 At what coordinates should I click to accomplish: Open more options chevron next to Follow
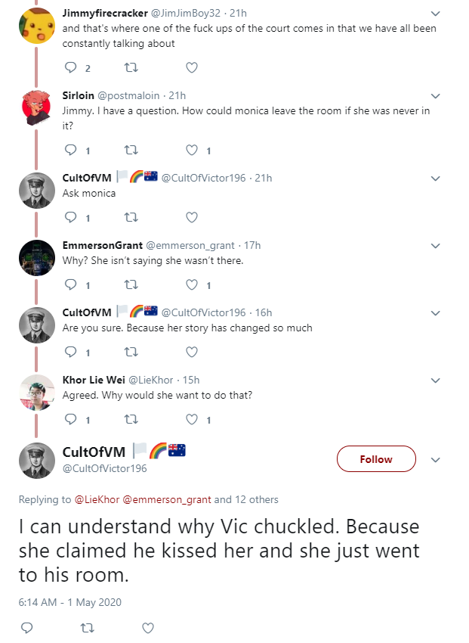[x=436, y=460]
